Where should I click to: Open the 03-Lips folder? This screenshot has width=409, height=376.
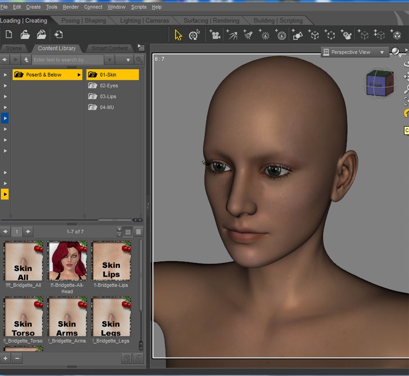[x=107, y=96]
